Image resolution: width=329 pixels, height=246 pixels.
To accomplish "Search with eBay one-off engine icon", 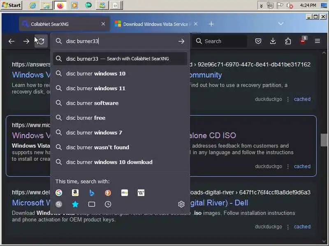I will click(125, 193).
